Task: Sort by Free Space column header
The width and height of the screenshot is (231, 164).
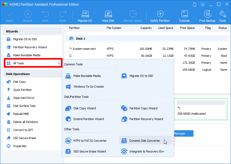Action: (x=187, y=28)
